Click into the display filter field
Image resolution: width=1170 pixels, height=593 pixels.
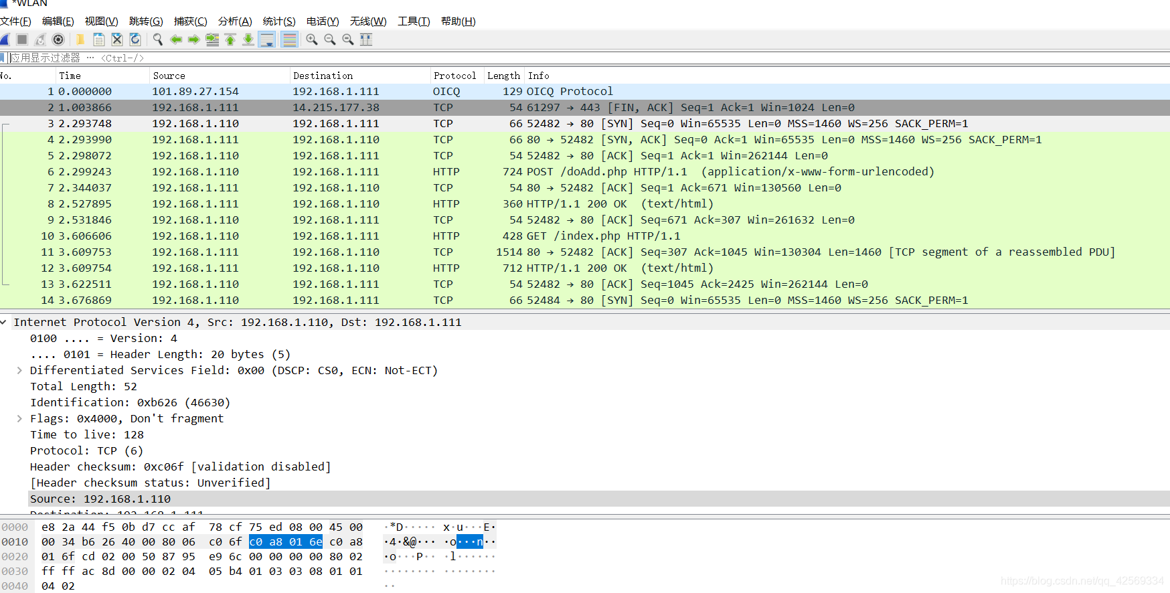(589, 58)
